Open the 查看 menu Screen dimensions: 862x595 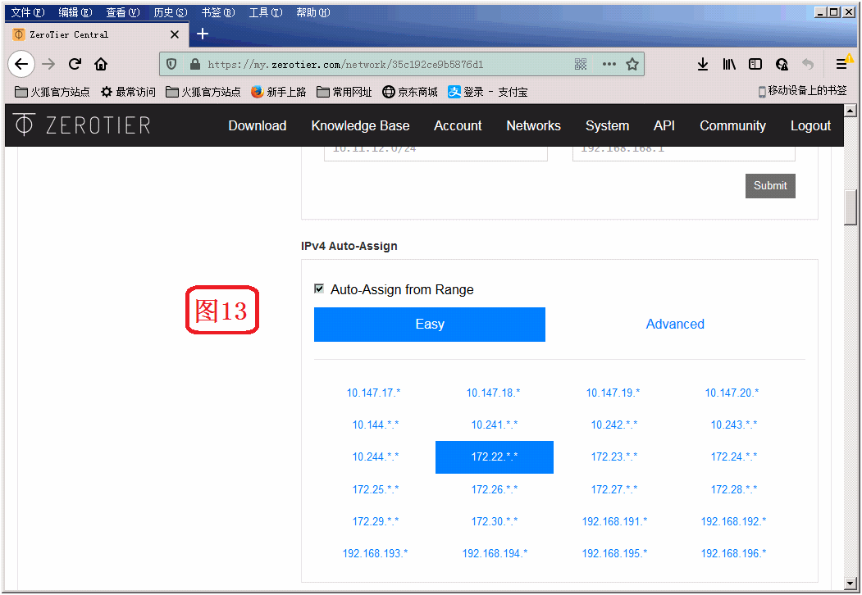[122, 12]
